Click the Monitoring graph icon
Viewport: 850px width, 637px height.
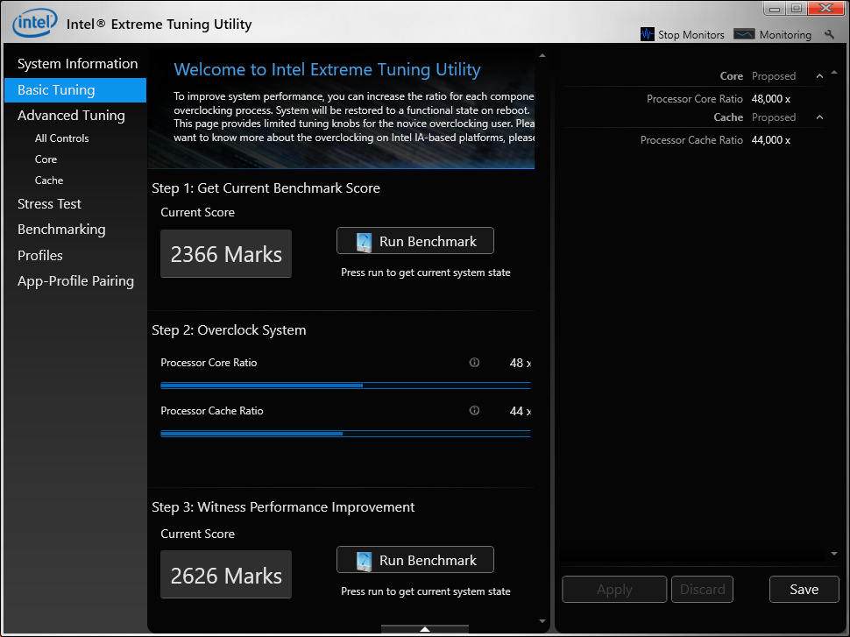tap(744, 34)
